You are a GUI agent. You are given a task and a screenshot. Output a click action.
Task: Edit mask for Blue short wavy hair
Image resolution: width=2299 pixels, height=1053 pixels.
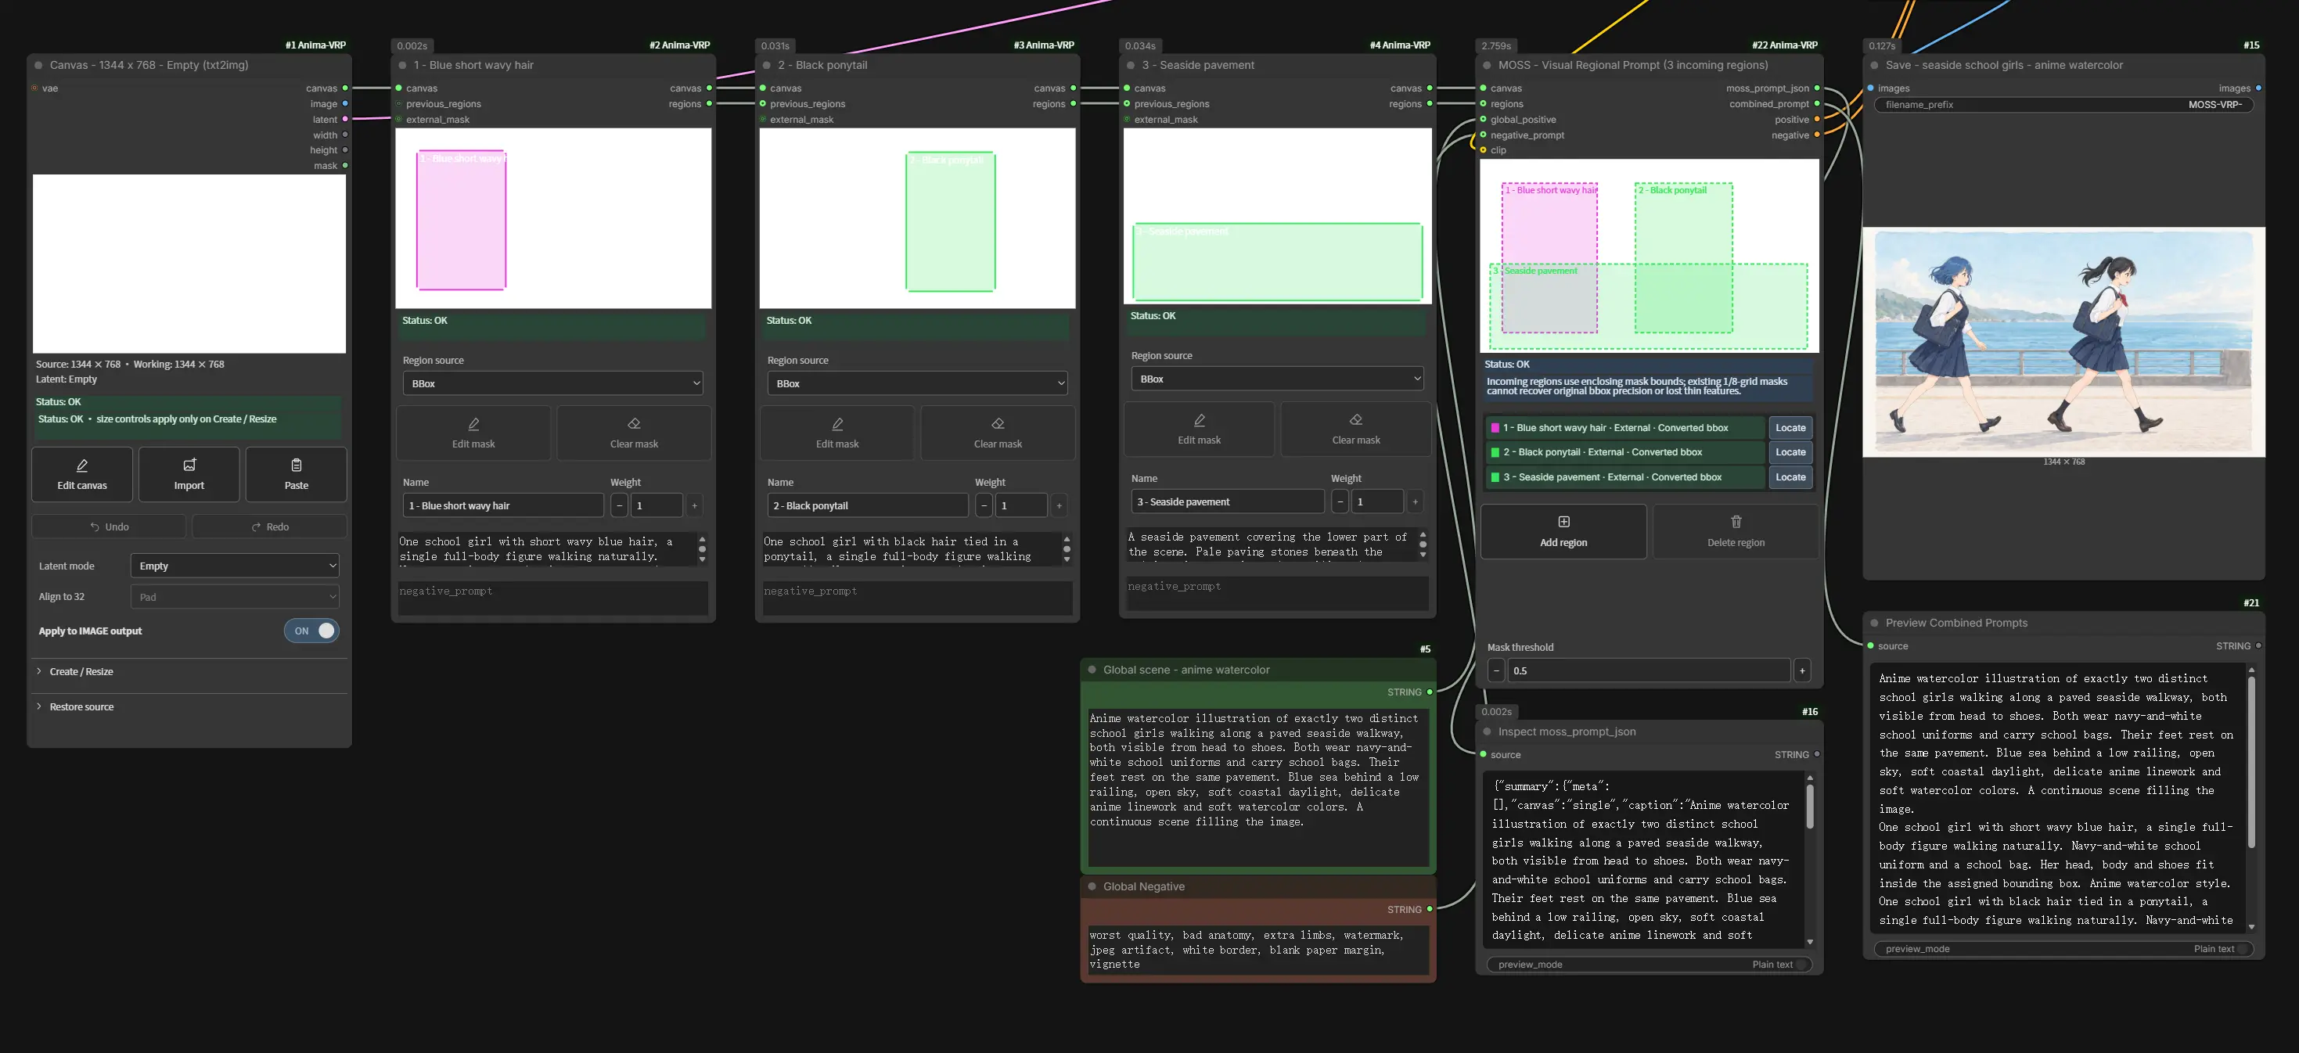[473, 433]
